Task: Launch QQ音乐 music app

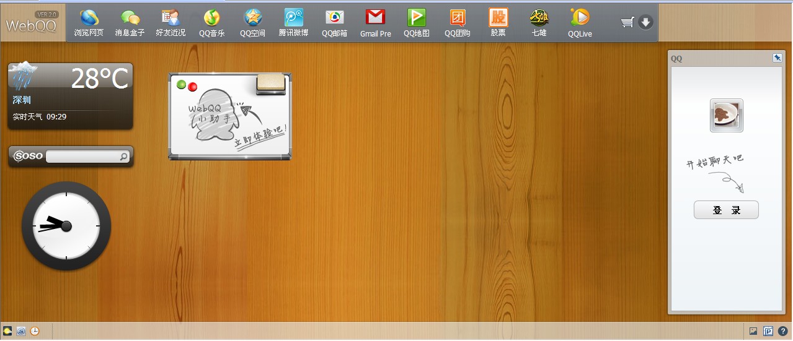Action: pyautogui.click(x=212, y=23)
